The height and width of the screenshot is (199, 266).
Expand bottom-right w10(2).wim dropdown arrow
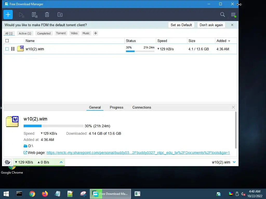click(234, 162)
